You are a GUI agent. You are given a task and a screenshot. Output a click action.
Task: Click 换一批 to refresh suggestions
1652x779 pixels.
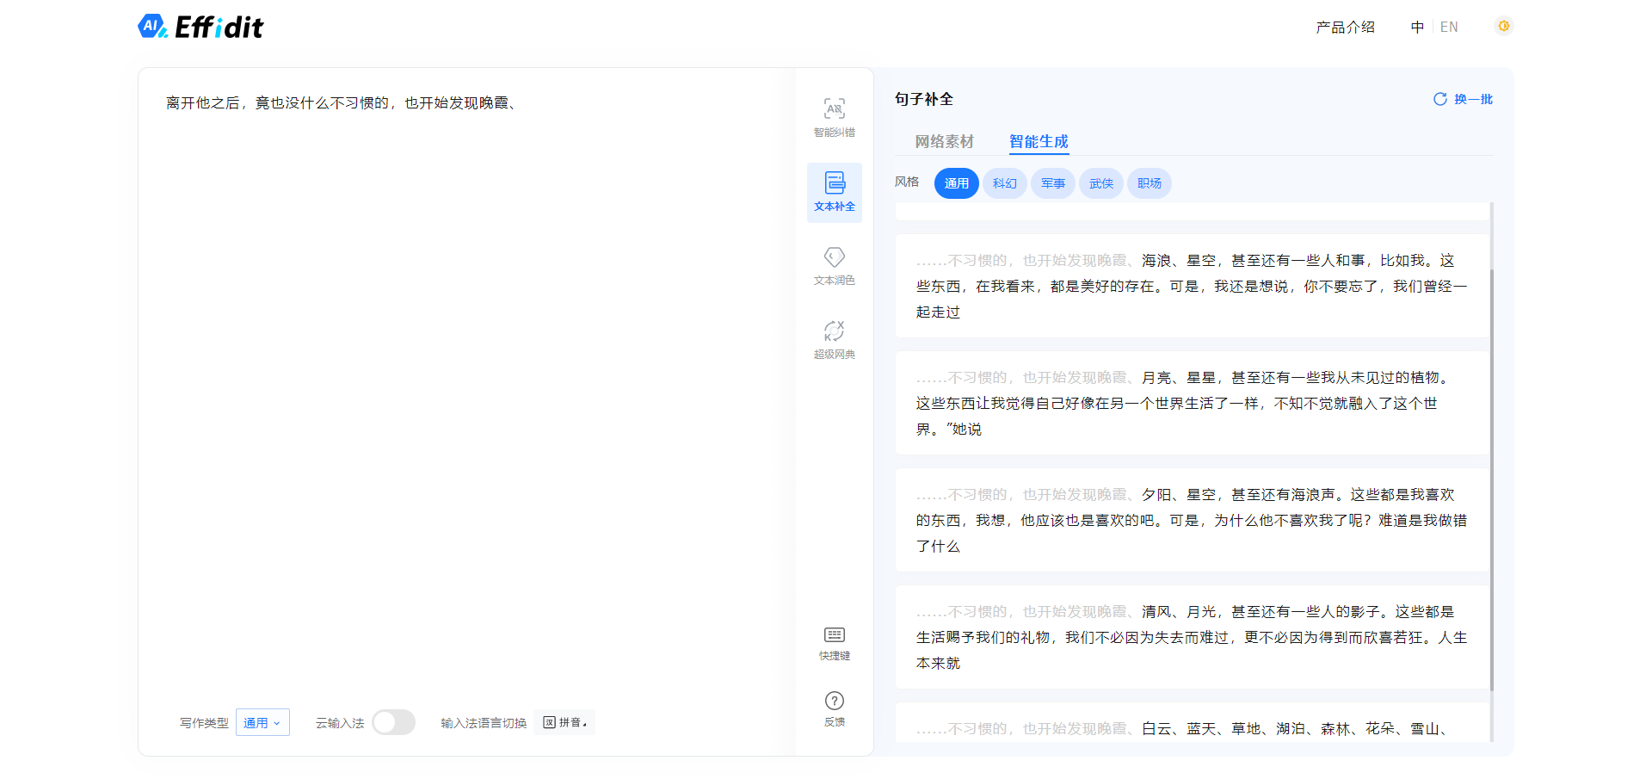pyautogui.click(x=1462, y=99)
